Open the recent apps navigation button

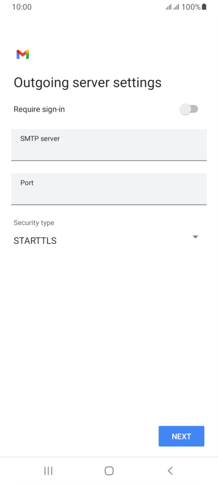tap(48, 471)
